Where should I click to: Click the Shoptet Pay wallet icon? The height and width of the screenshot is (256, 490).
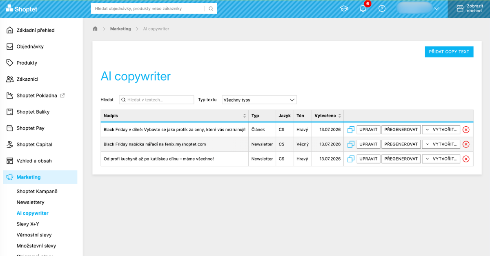coord(10,128)
